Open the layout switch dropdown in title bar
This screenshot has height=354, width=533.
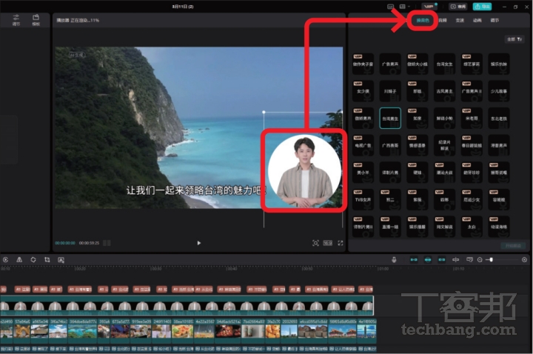tap(404, 7)
